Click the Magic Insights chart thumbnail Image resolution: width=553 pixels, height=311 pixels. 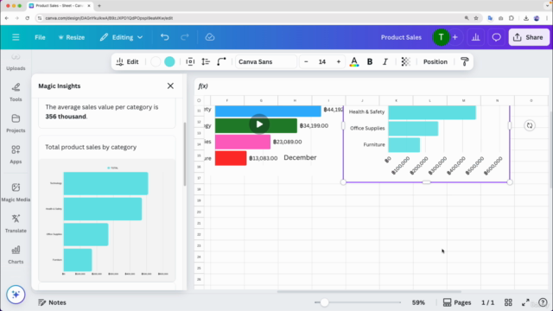pyautogui.click(x=107, y=220)
